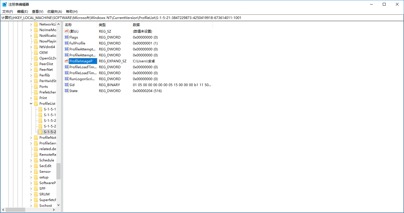
Task: Open the 收藏夹(A) menu
Action: click(x=54, y=12)
